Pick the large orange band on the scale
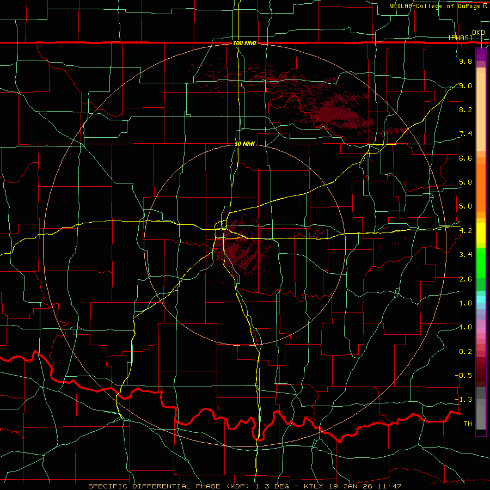 (481, 188)
